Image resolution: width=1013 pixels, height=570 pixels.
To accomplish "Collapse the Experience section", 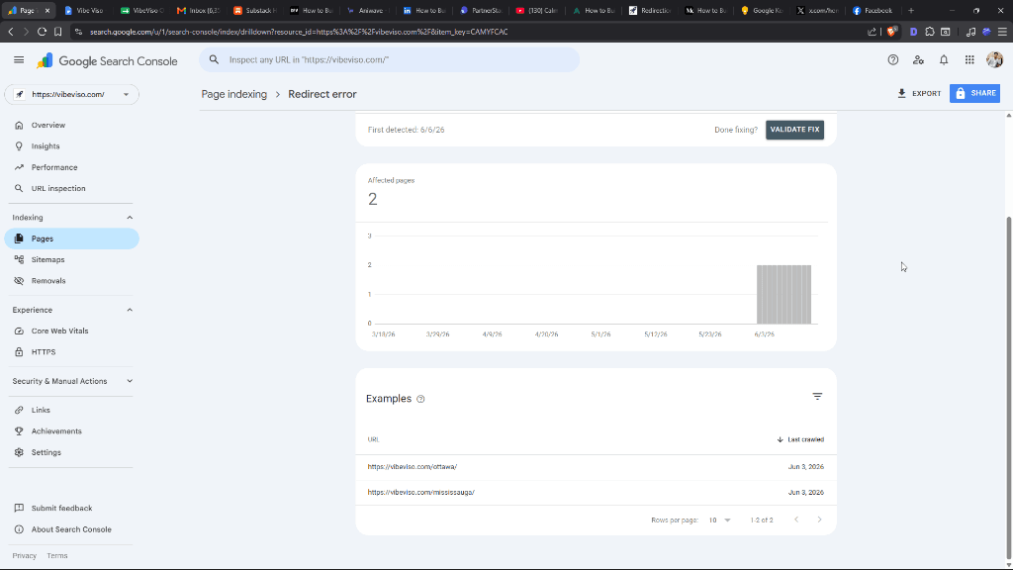I will (130, 310).
